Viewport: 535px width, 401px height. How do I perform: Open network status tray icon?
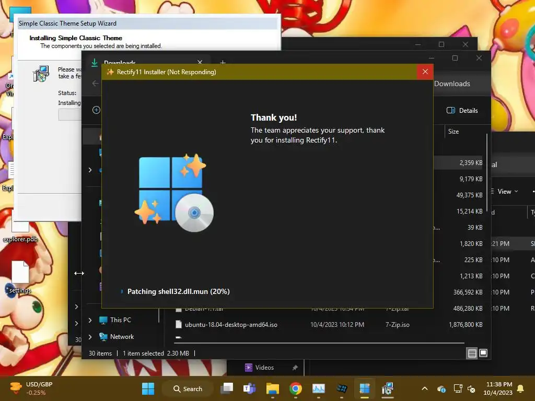458,388
